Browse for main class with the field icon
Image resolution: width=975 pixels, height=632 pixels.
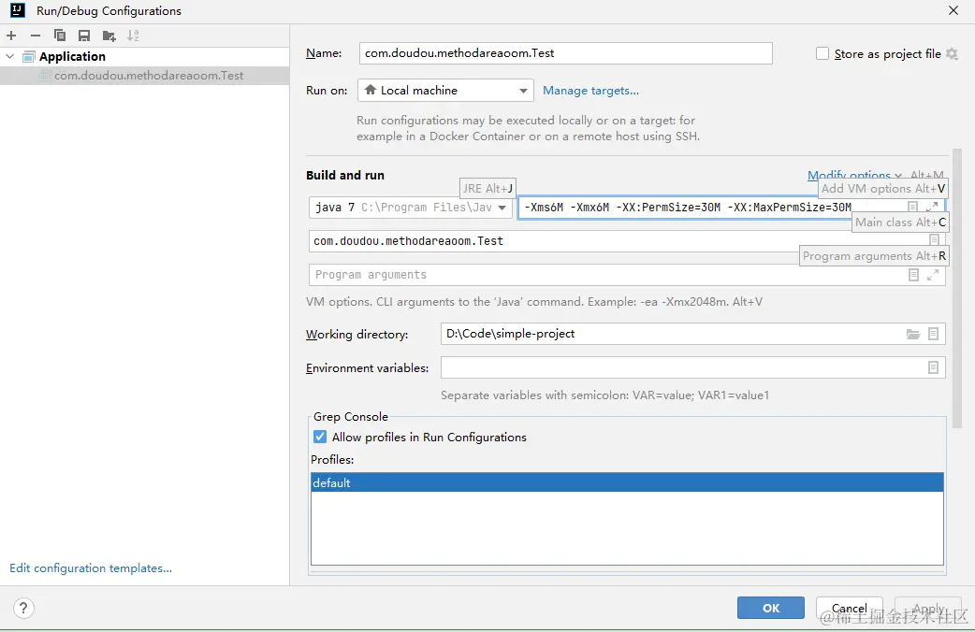(934, 240)
